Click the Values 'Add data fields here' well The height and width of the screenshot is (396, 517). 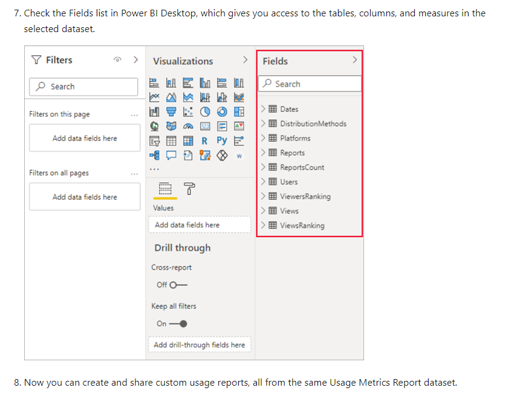point(200,225)
